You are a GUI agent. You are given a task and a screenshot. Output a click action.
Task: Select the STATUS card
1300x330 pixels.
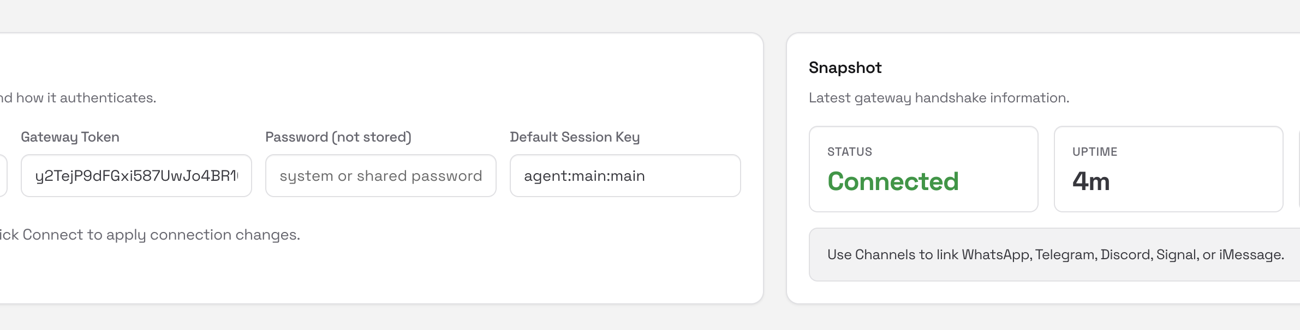point(923,169)
